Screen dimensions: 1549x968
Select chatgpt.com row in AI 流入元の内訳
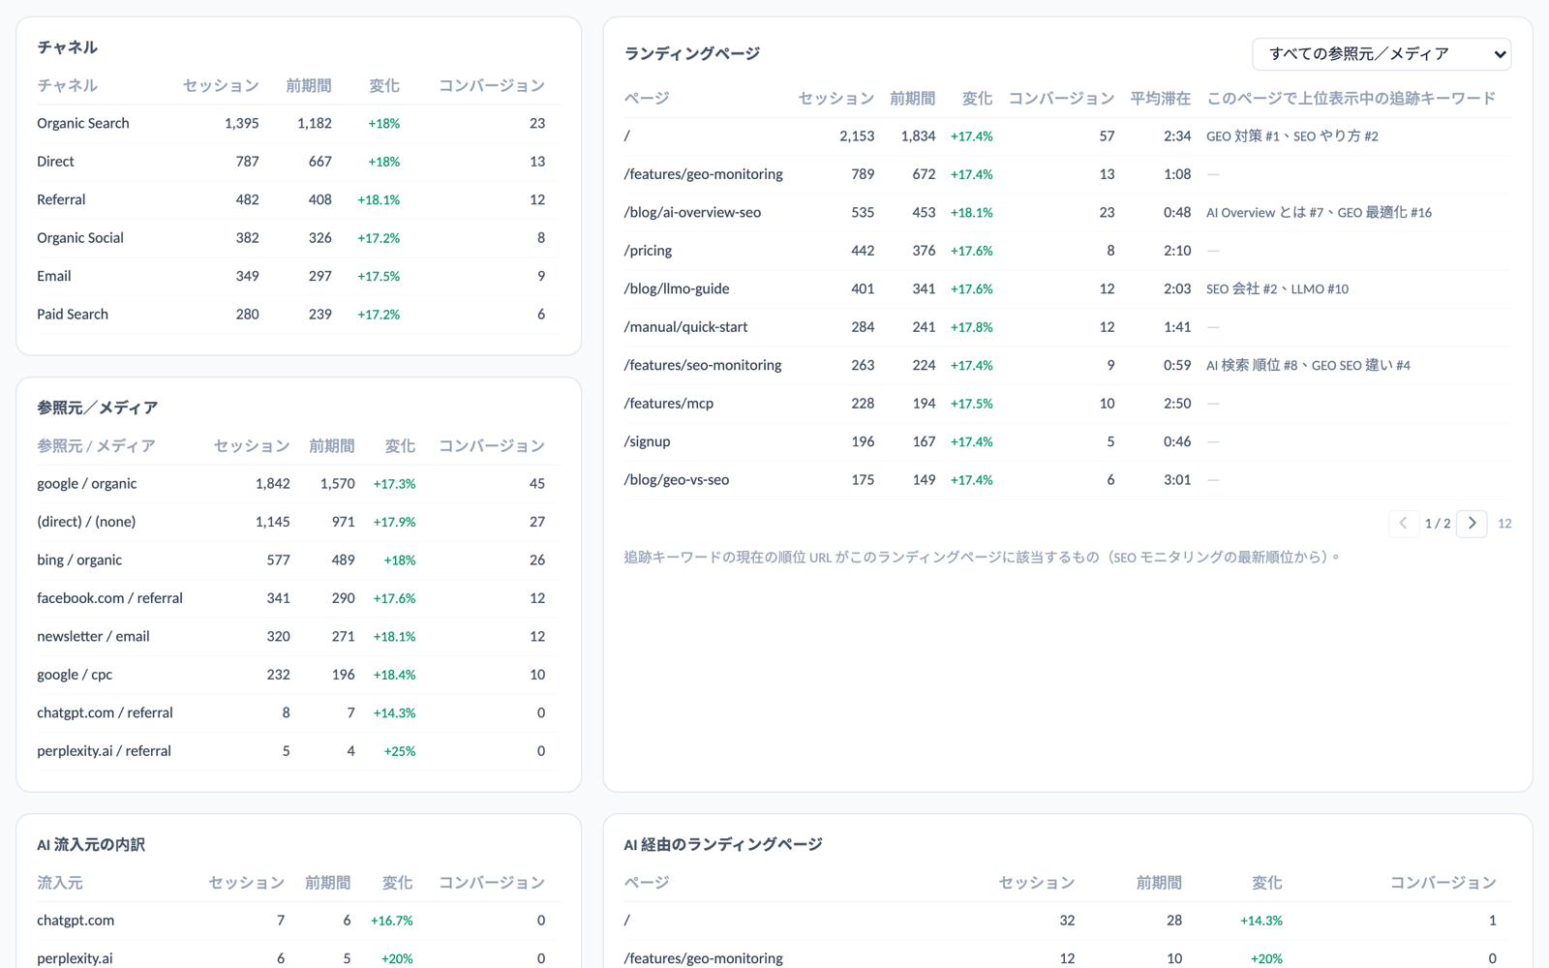coord(298,921)
